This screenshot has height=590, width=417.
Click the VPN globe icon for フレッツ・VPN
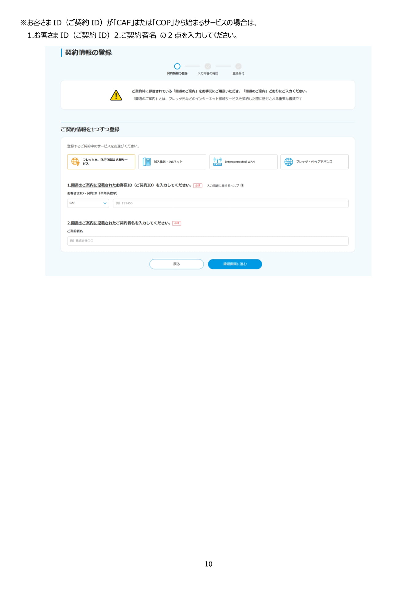pyautogui.click(x=289, y=162)
